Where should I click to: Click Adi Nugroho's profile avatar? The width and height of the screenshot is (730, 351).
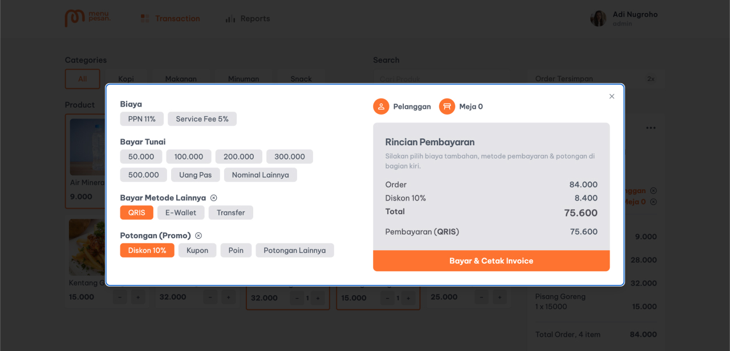tap(598, 18)
